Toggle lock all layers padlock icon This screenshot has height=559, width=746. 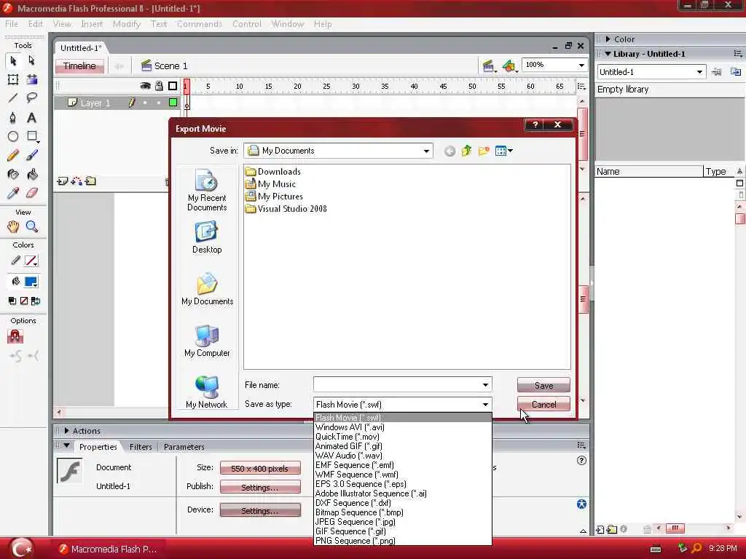[159, 86]
